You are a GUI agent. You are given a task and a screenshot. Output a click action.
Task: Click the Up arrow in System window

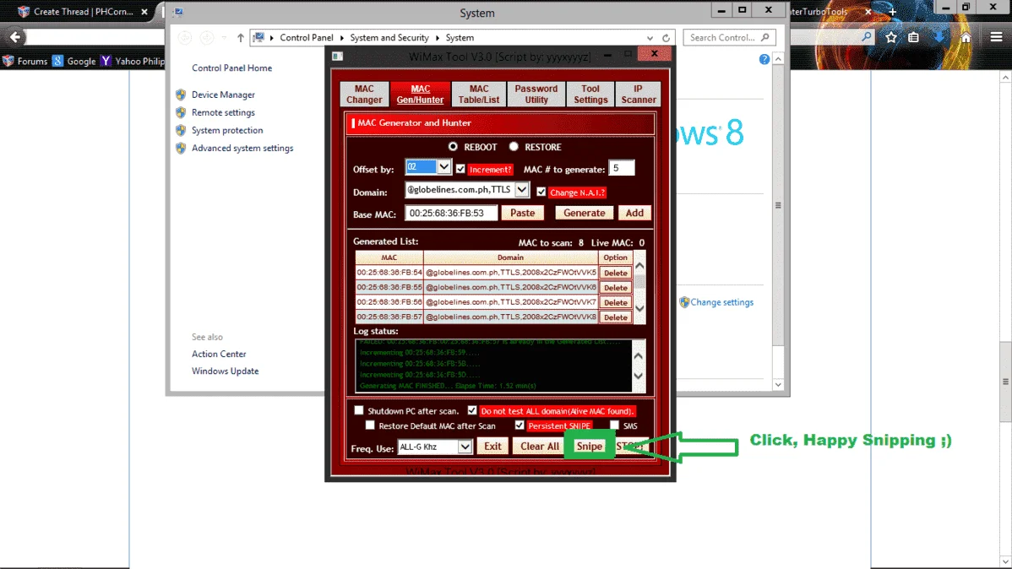click(x=241, y=38)
